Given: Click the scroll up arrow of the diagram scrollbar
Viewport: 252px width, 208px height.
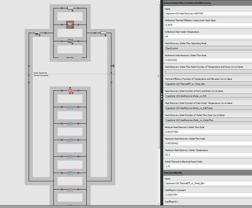Looking at the screenshot, I should [x=159, y=2].
